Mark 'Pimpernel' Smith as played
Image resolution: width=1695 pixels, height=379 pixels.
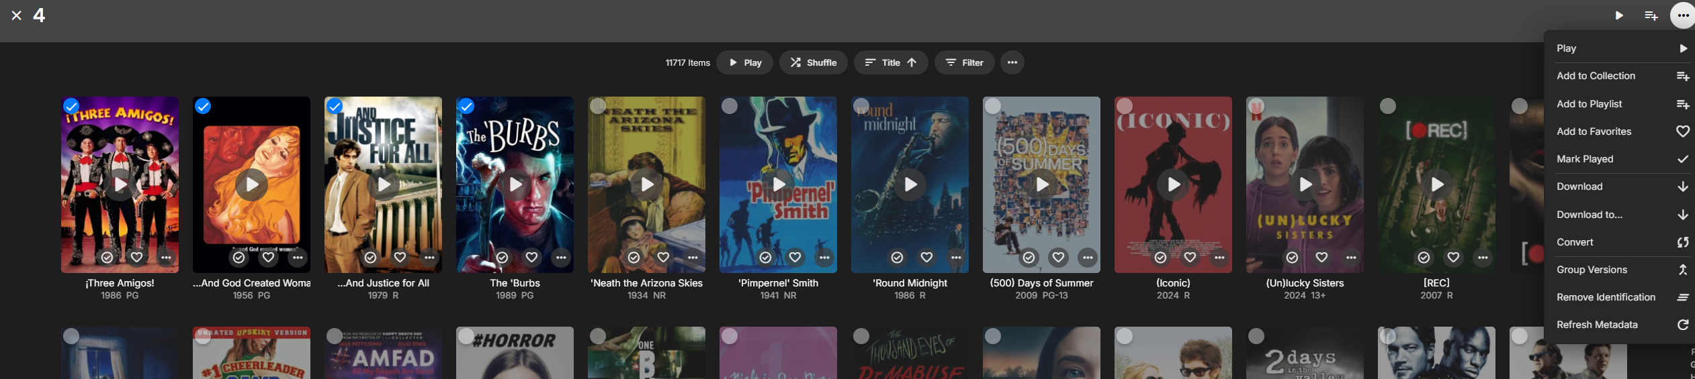(x=765, y=258)
